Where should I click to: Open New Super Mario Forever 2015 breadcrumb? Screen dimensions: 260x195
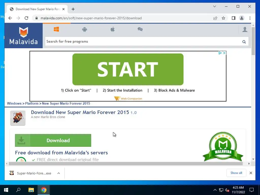pos(66,104)
